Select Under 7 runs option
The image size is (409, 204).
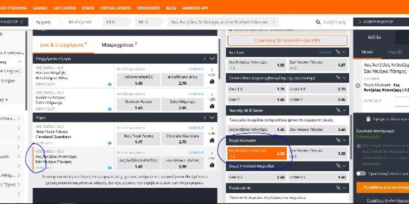click(x=318, y=100)
